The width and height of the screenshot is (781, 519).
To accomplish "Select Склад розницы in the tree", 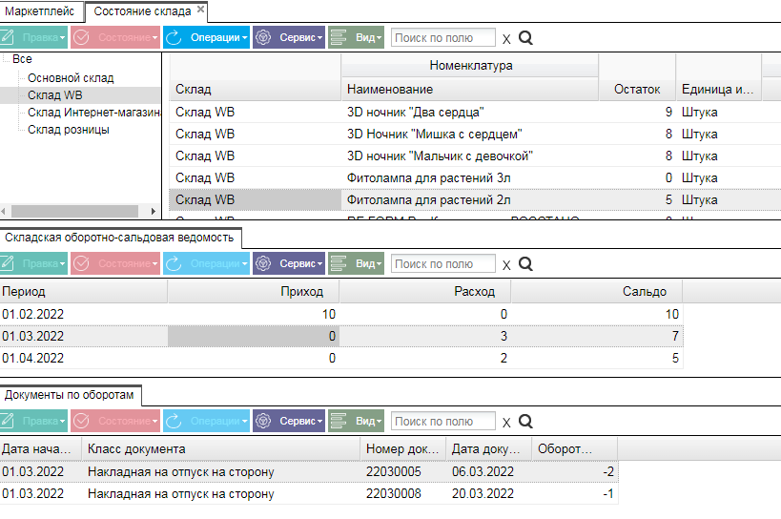I will point(69,130).
